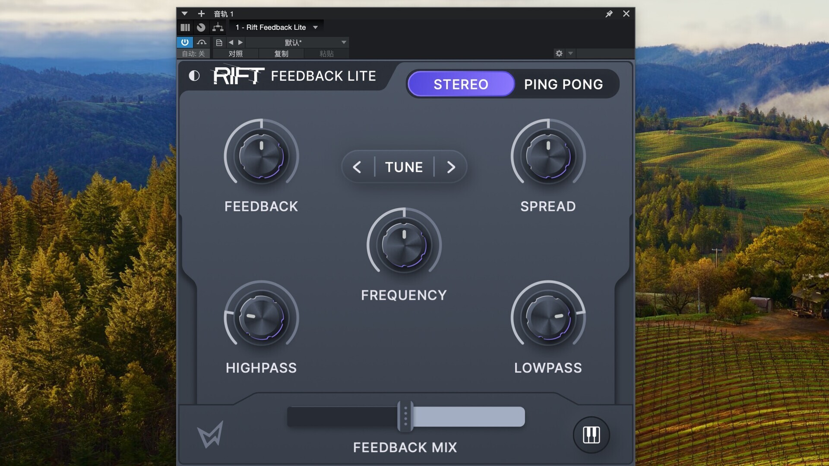829x466 pixels.
Task: Open the plugin settings gear
Action: (559, 54)
